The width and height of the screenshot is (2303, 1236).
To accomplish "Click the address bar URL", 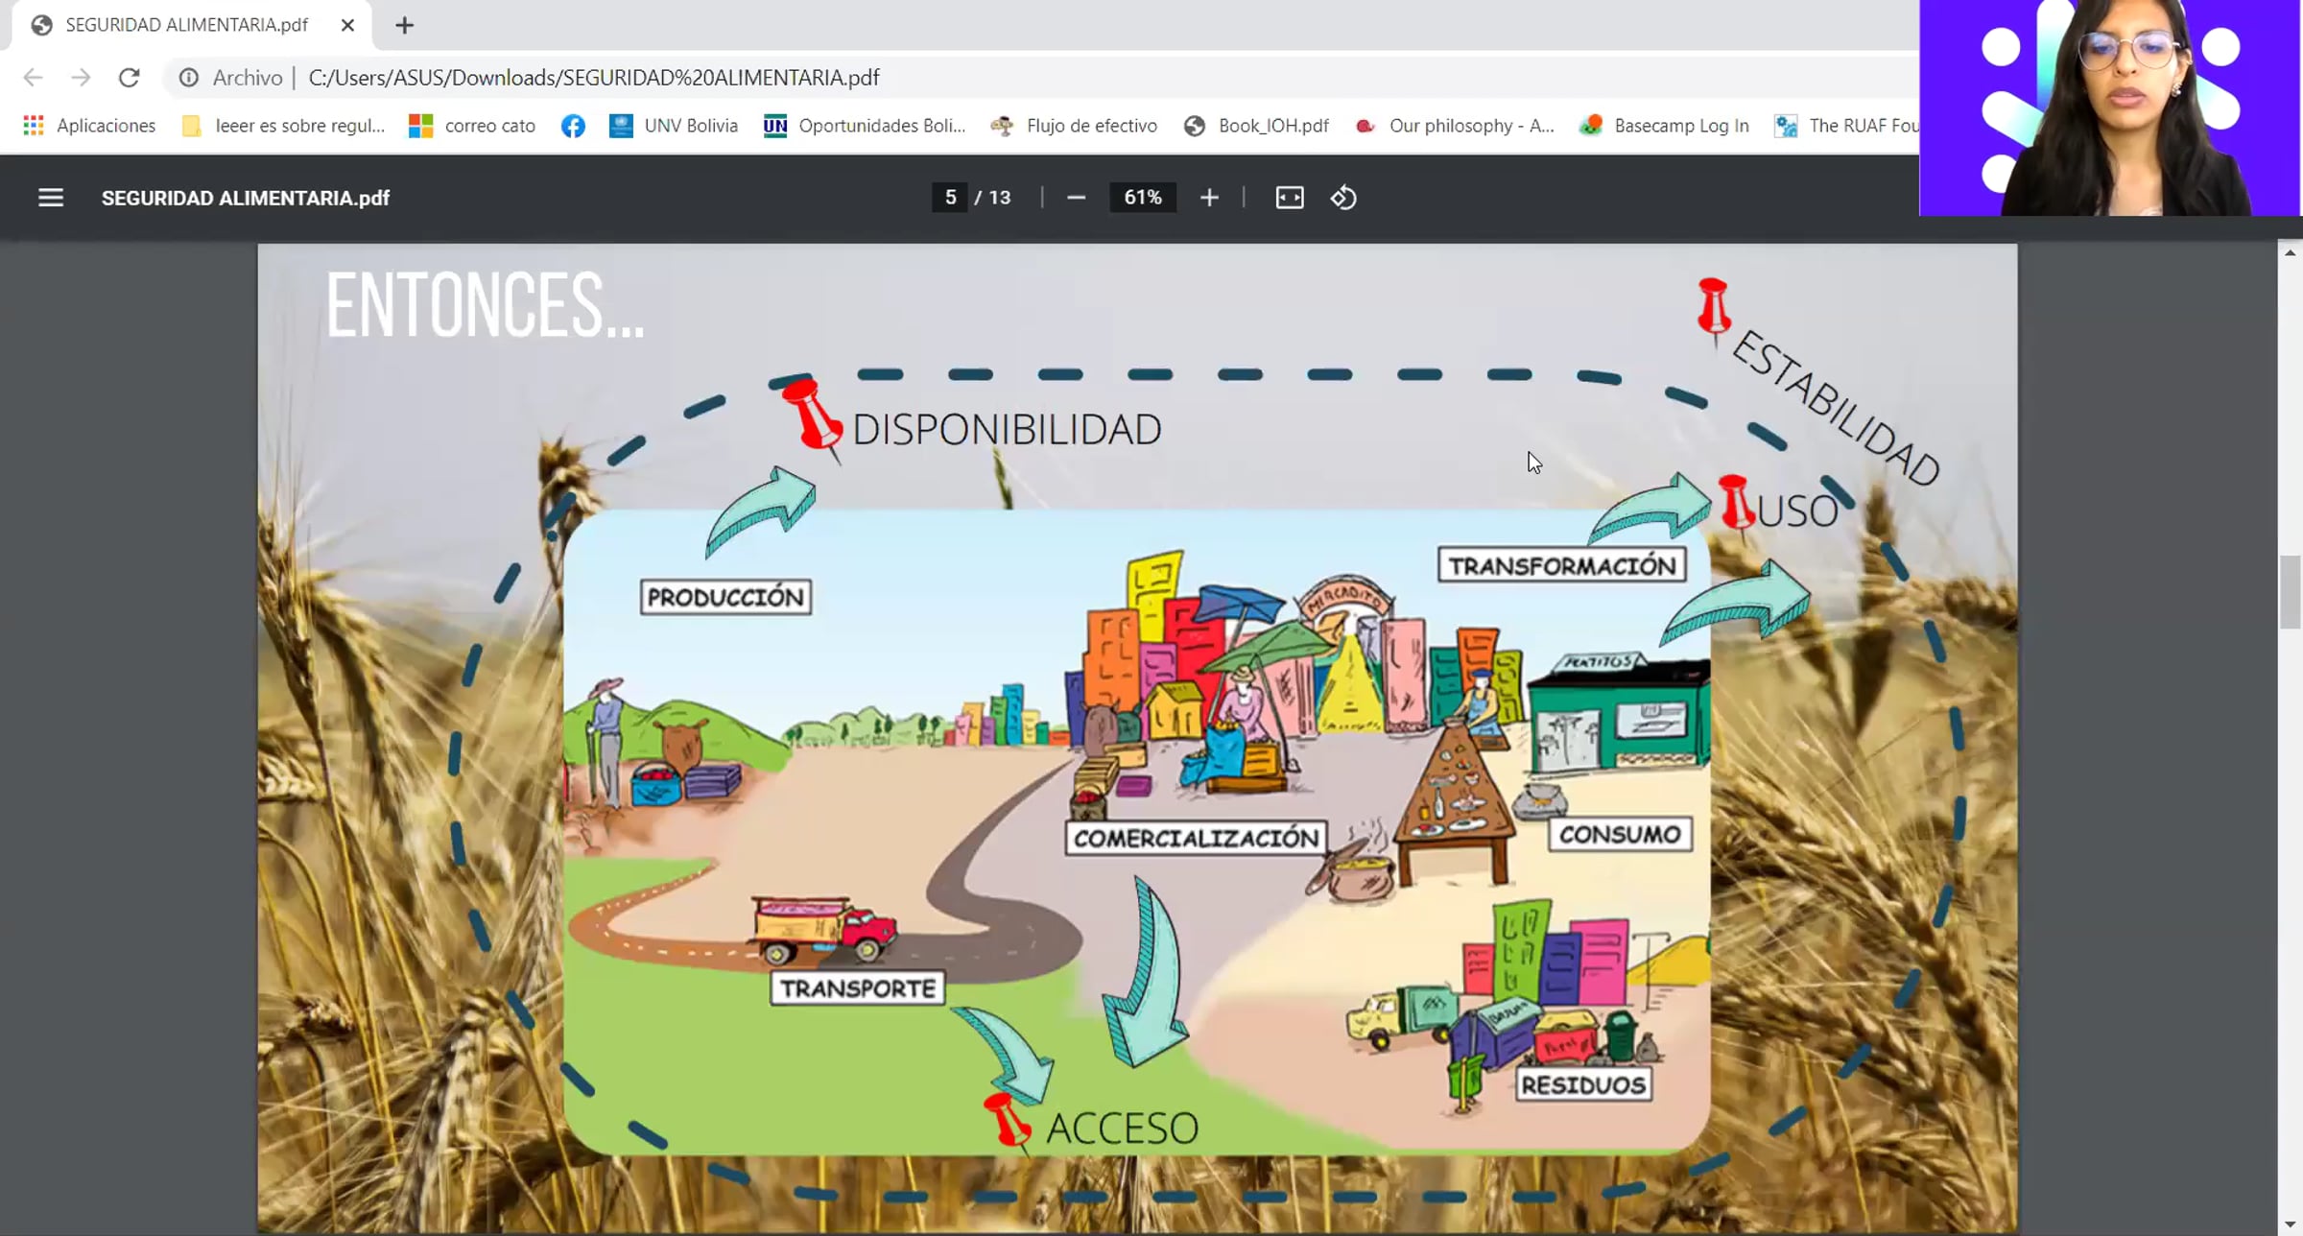I will pyautogui.click(x=593, y=78).
